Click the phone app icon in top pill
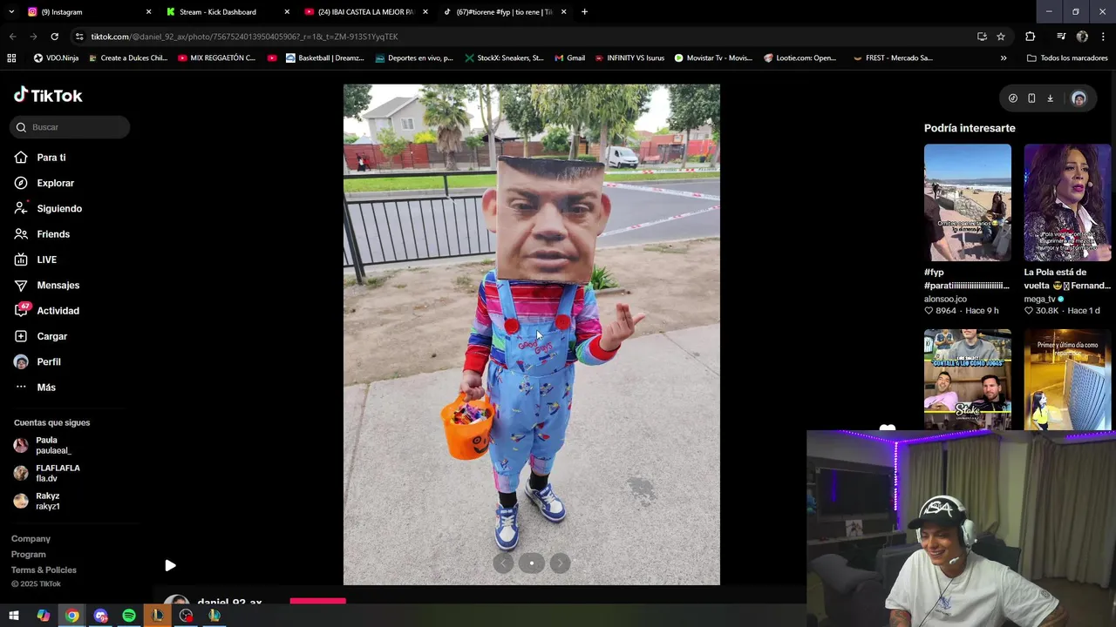This screenshot has width=1116, height=627. 1031,98
